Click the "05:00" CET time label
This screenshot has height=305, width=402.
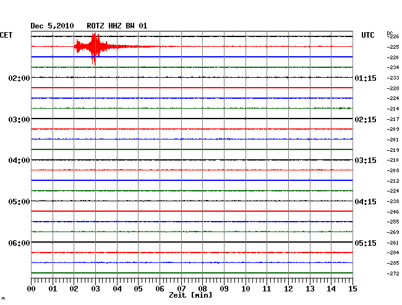(x=19, y=202)
